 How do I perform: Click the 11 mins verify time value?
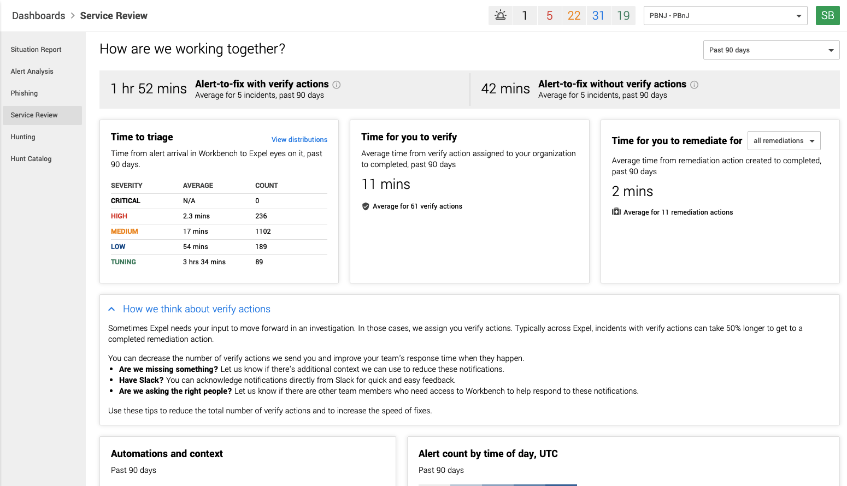coord(386,185)
